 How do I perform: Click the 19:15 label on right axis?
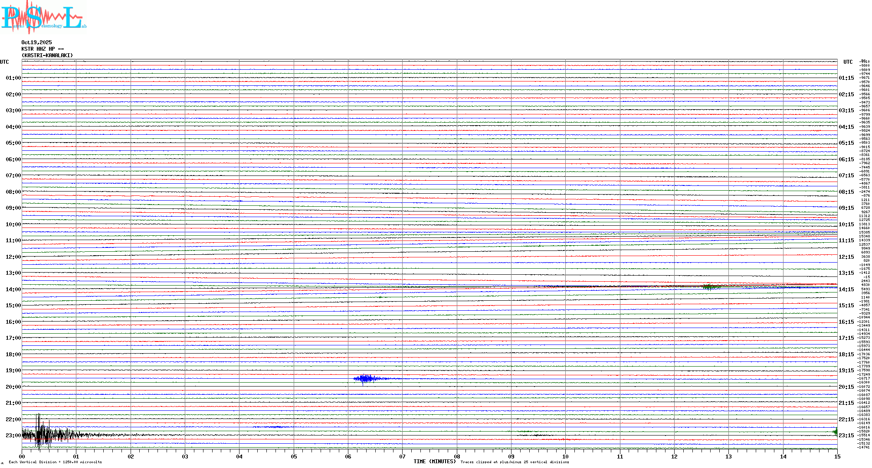click(846, 370)
